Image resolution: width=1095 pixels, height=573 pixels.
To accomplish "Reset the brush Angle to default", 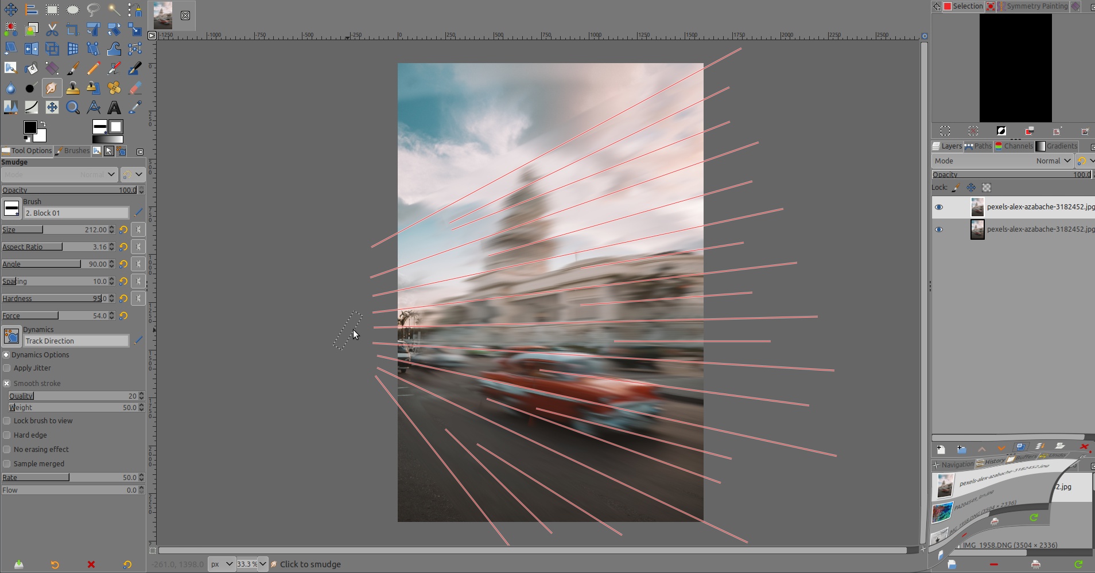I will (123, 264).
